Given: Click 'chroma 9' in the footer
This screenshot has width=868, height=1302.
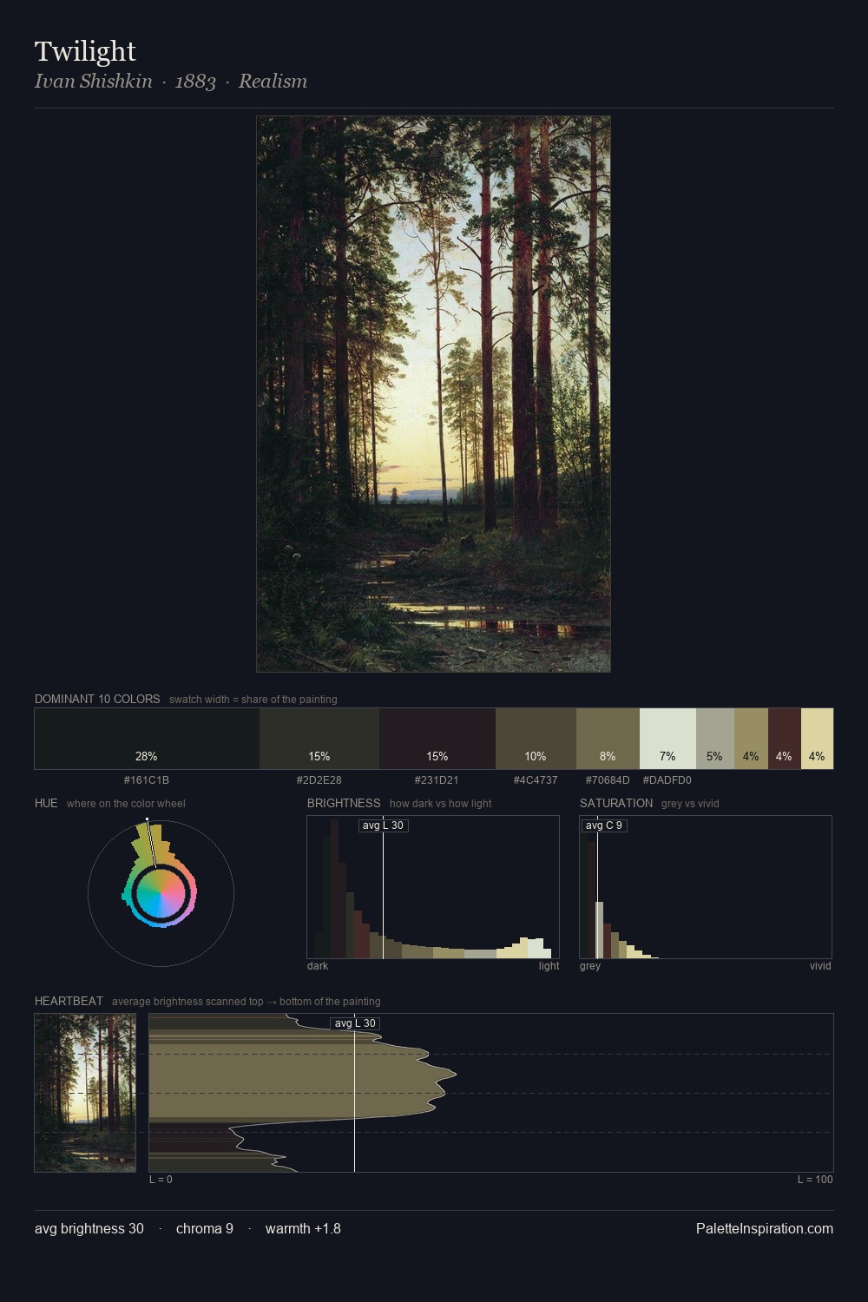Looking at the screenshot, I should 205,1228.
